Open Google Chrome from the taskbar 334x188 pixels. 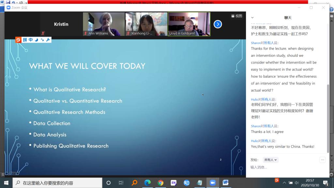point(160,183)
